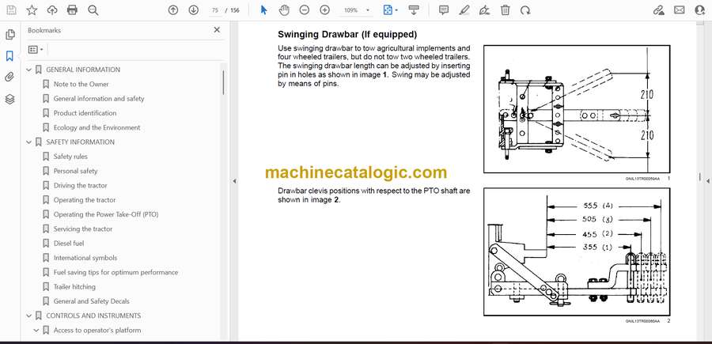Select the sign/draw signature tool

pos(485,10)
